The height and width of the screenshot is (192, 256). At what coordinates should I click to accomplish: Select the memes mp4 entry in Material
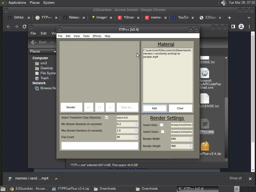[167, 53]
